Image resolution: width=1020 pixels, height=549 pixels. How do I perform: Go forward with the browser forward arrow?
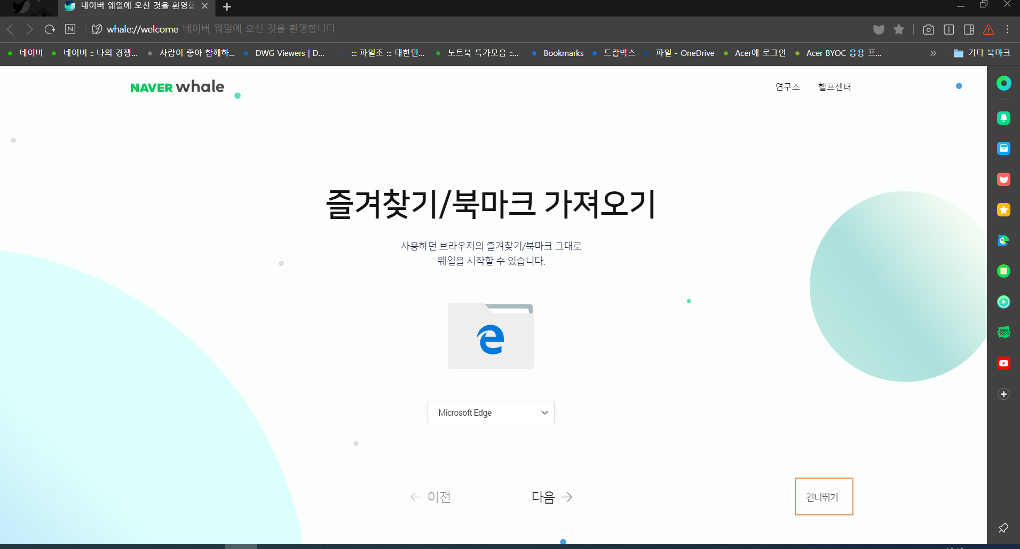coord(30,29)
